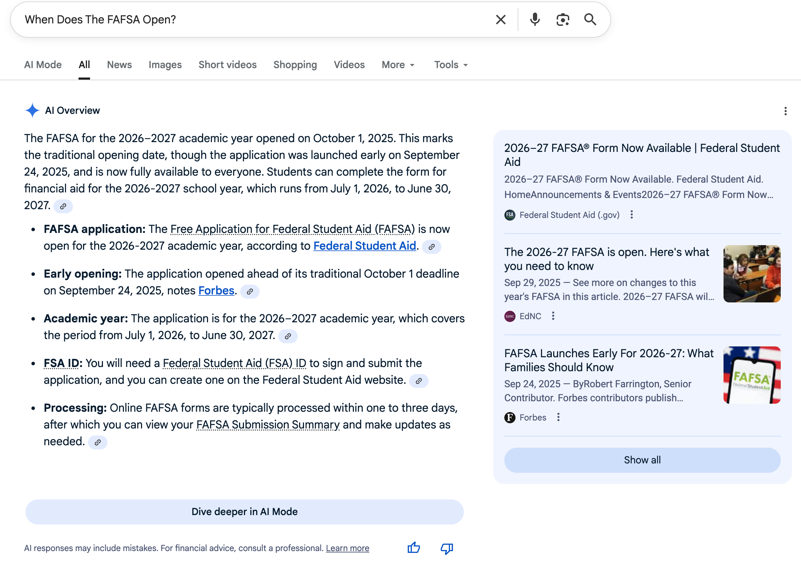Give thumbs up to the AI response
Screen dimensions: 801x572
pos(413,548)
